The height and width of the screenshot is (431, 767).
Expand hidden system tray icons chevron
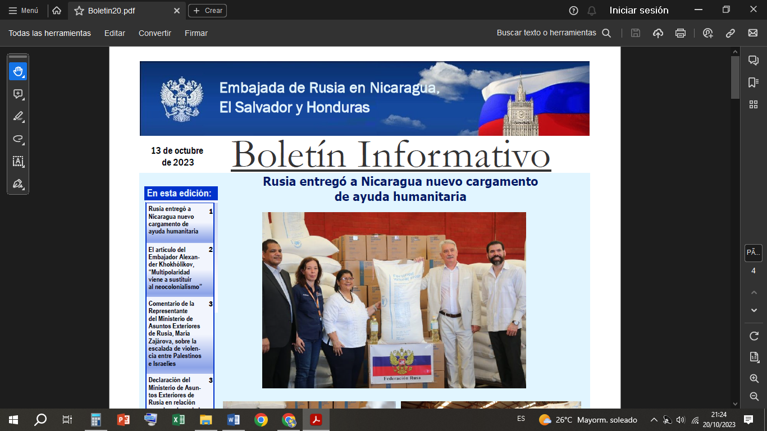(654, 420)
